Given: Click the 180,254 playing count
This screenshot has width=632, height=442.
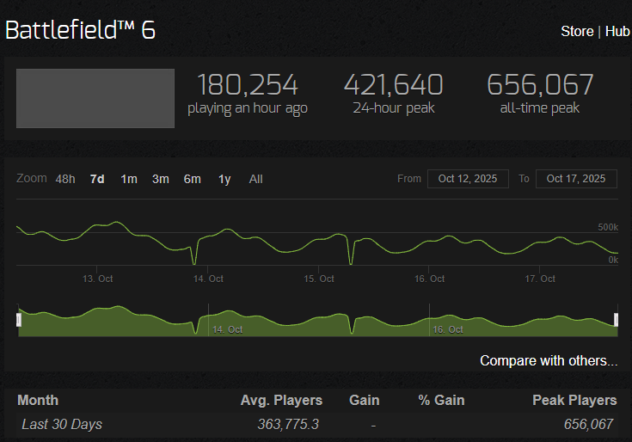Looking at the screenshot, I should (248, 84).
